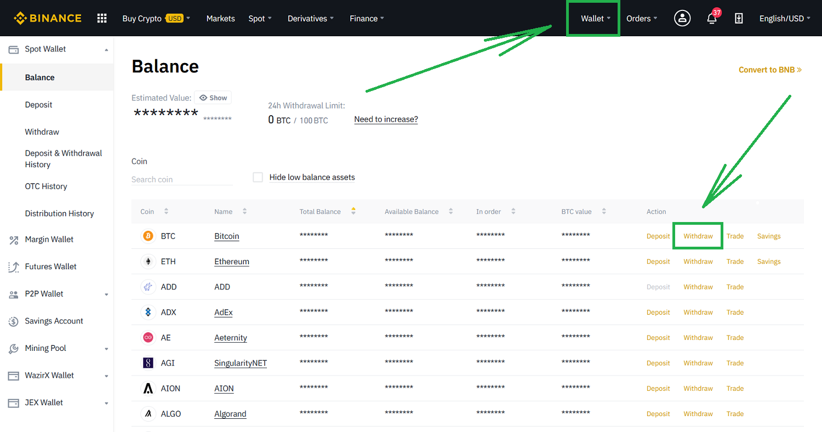
Task: Open the Derivatives dropdown menu
Action: [x=311, y=19]
